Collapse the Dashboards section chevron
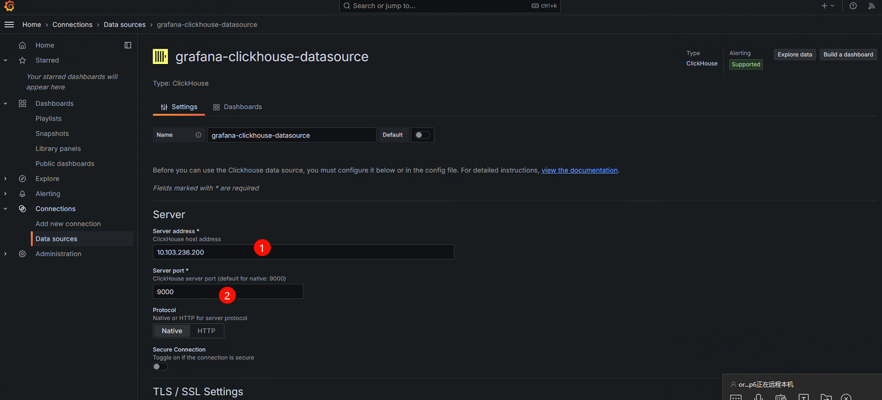This screenshot has width=882, height=400. pyautogui.click(x=5, y=103)
